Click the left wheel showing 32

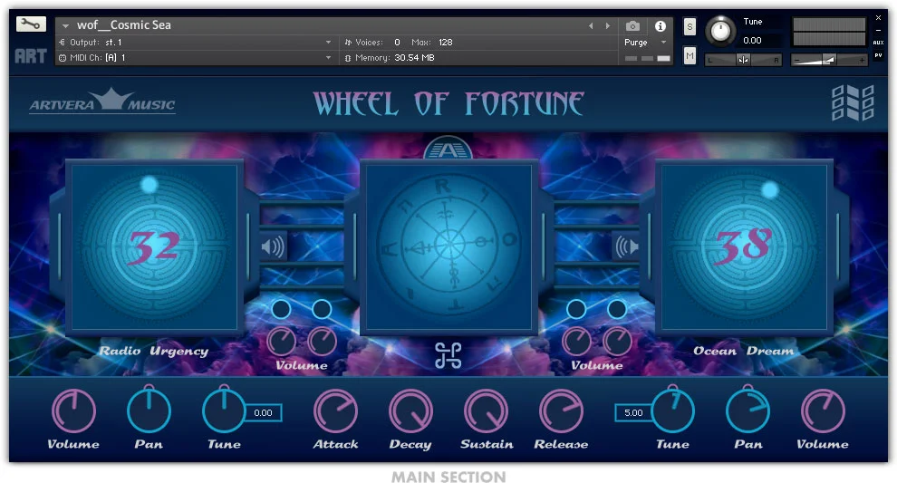tap(153, 246)
